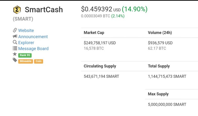
Task: Select the Mineable tag badge
Action: 26,61
